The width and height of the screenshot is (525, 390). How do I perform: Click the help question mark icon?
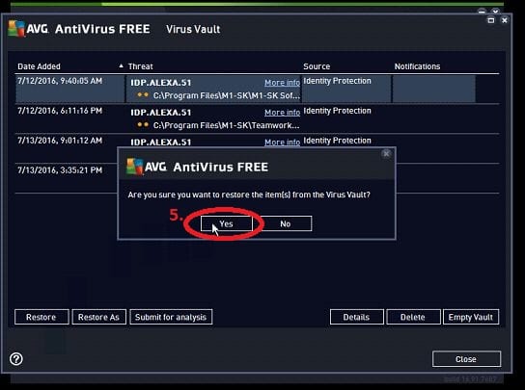point(16,359)
